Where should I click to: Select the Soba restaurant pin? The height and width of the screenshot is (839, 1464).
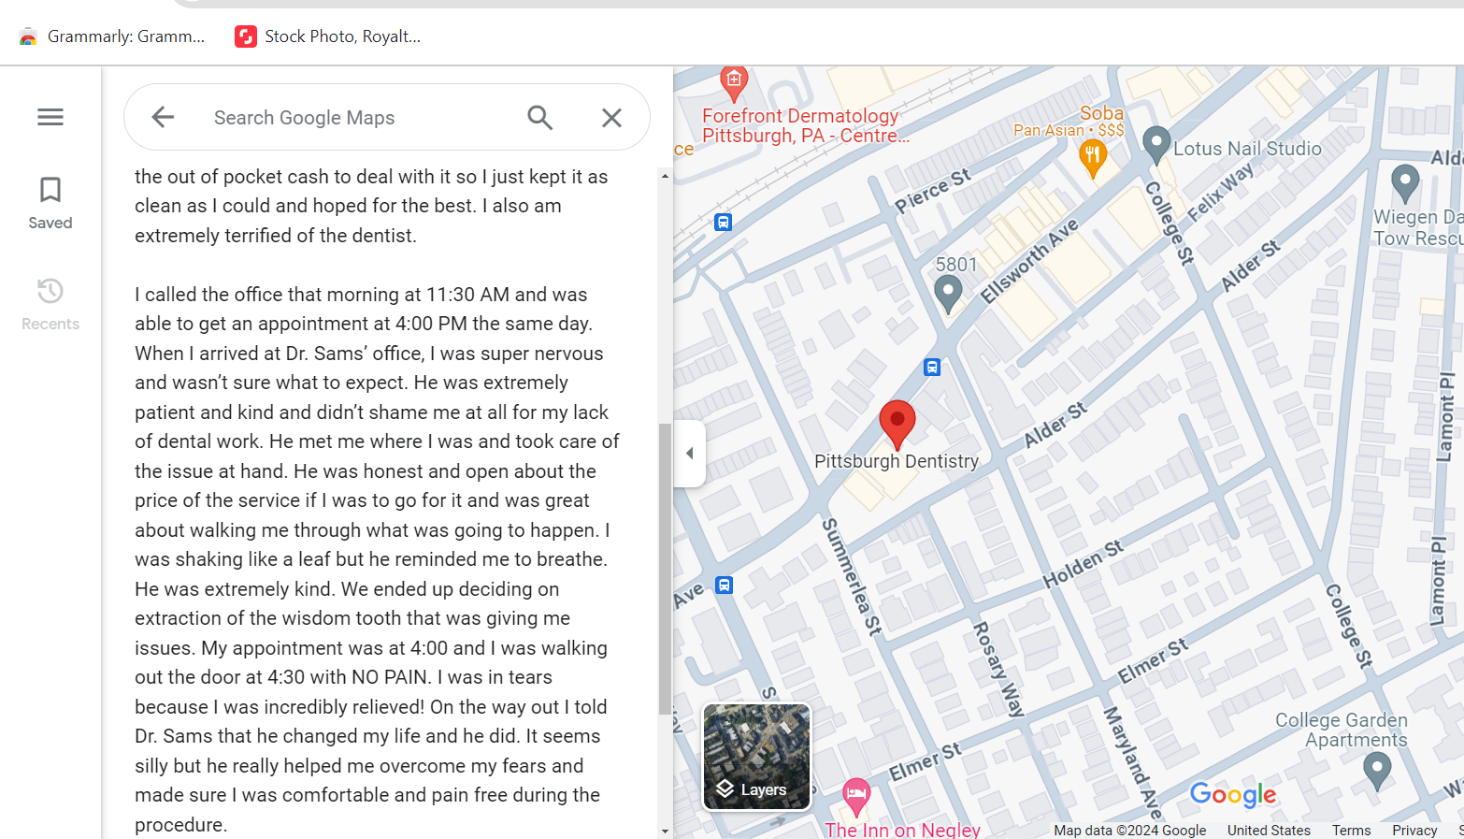point(1092,157)
